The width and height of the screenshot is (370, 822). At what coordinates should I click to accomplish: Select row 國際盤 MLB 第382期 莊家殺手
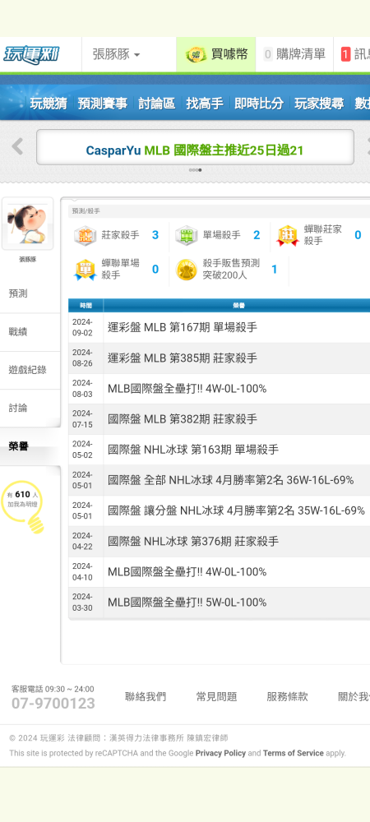point(219,419)
